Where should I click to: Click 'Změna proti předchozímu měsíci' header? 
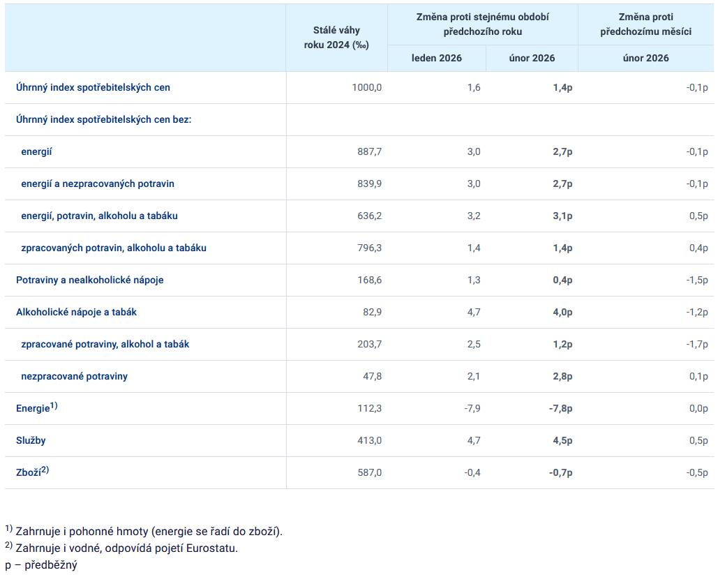pyautogui.click(x=645, y=24)
